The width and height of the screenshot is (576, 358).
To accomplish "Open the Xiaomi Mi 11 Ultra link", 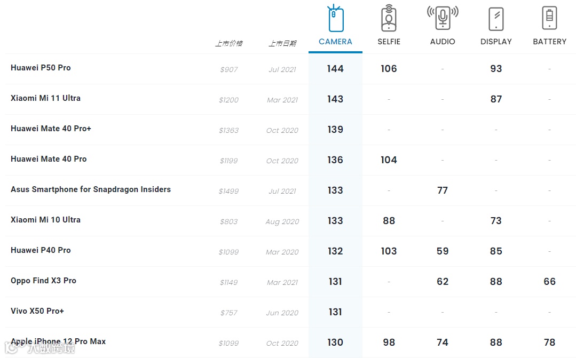I will click(45, 98).
